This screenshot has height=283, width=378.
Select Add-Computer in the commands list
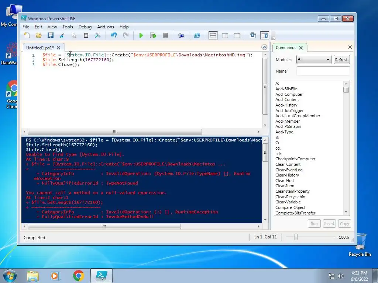[289, 94]
